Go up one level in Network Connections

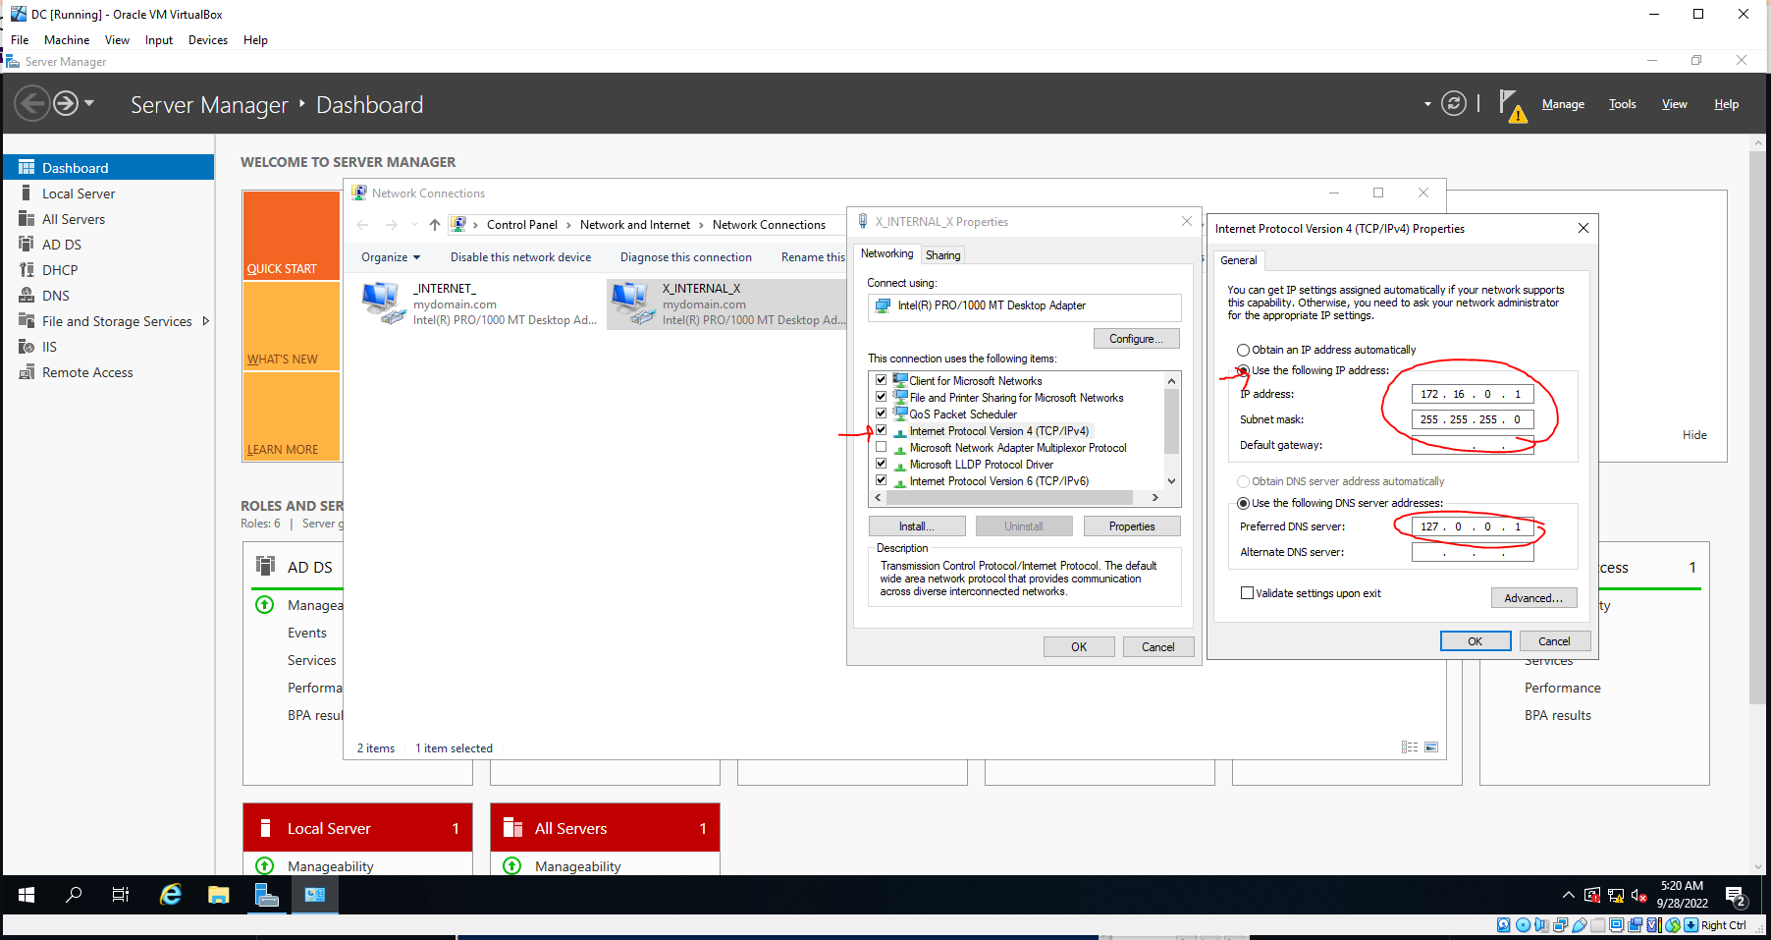[435, 225]
